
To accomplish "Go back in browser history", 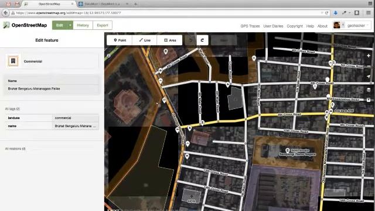I will [x=5, y=13].
